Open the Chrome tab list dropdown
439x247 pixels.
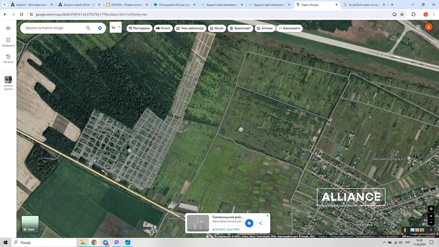tap(4, 5)
